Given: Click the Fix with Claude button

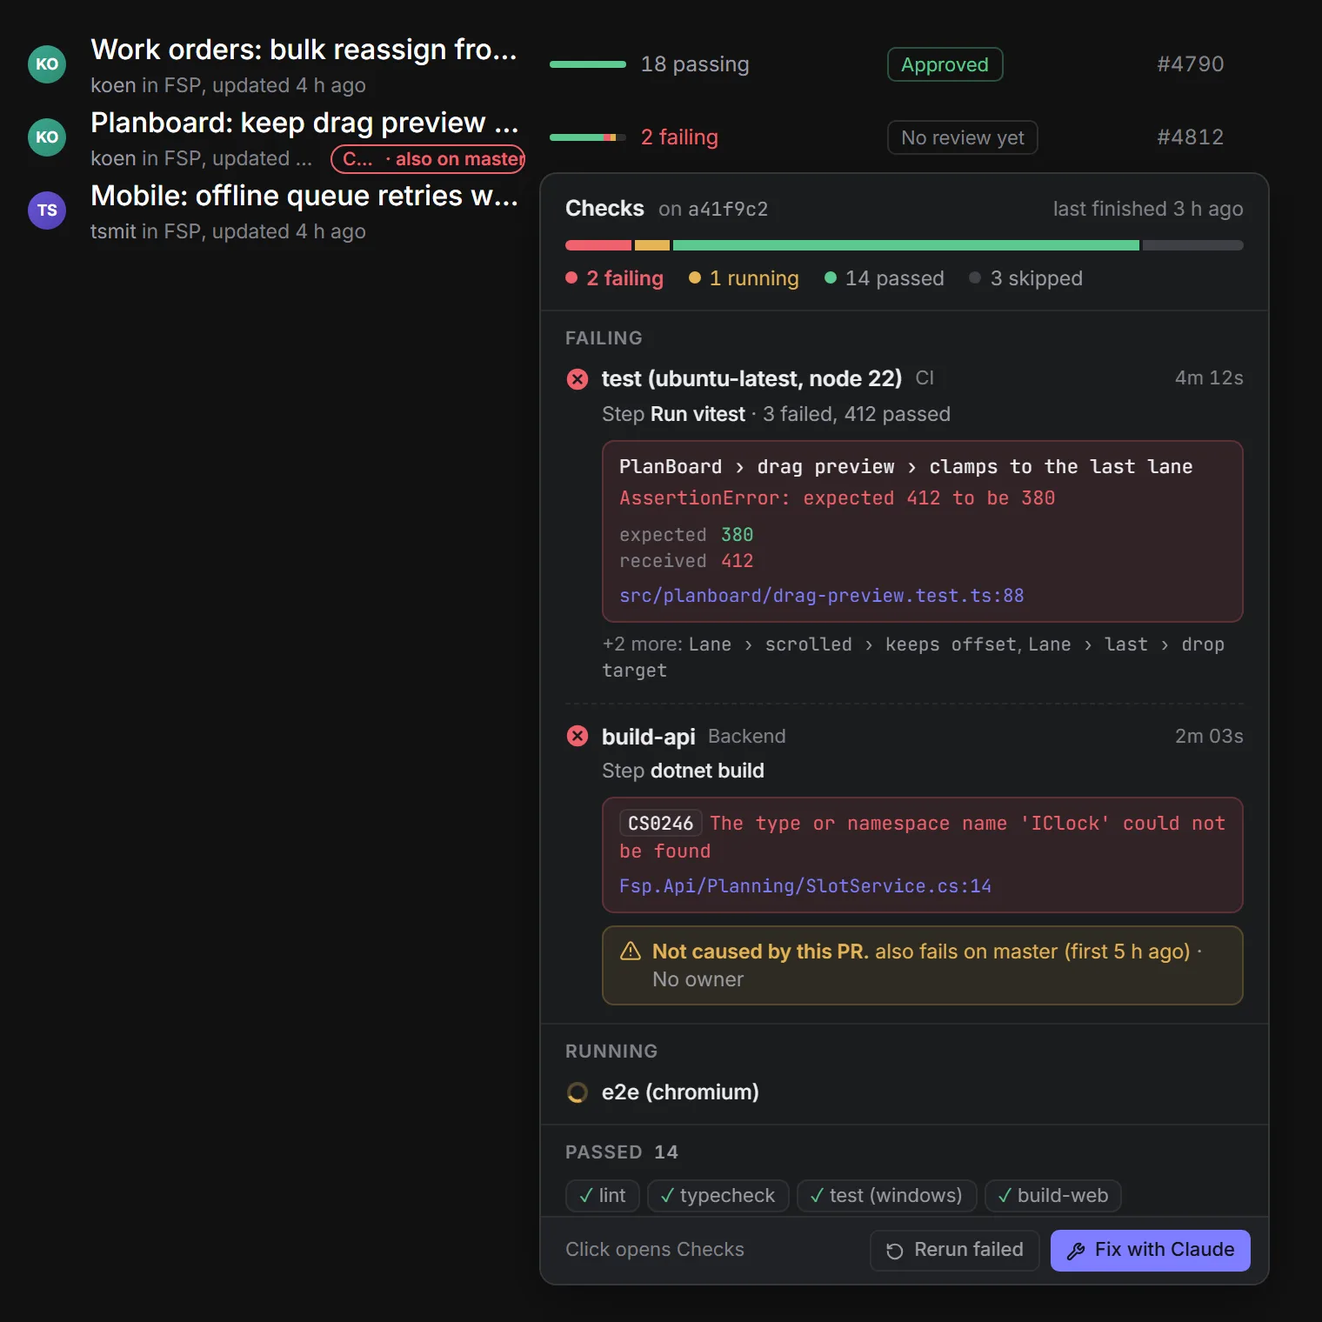Looking at the screenshot, I should pyautogui.click(x=1151, y=1250).
